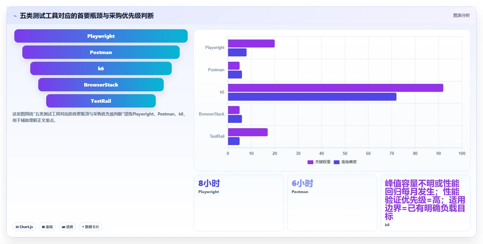This screenshot has height=244, width=483.
Task: Click the Postman 落地难度 blue bar
Action: pyautogui.click(x=235, y=74)
